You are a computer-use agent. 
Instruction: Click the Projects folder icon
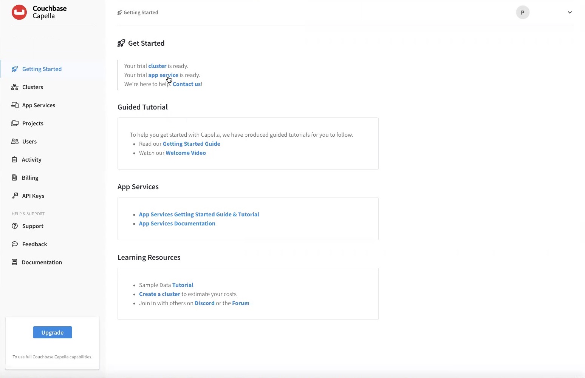pyautogui.click(x=15, y=123)
